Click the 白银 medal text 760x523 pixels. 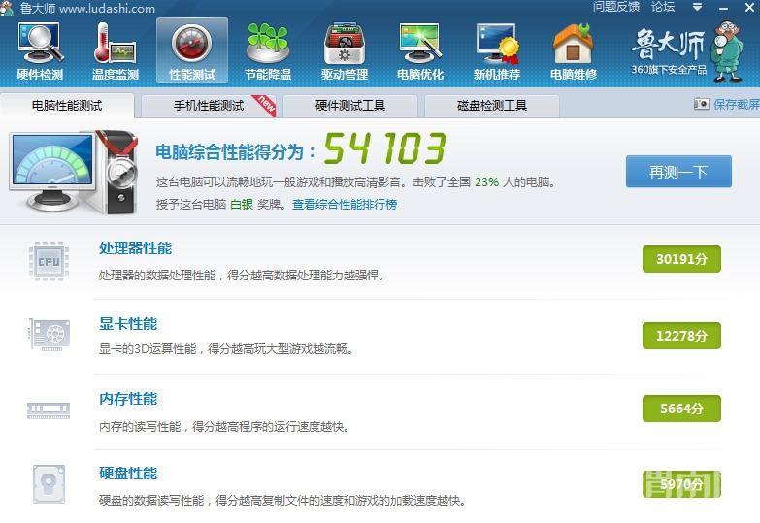pos(242,205)
